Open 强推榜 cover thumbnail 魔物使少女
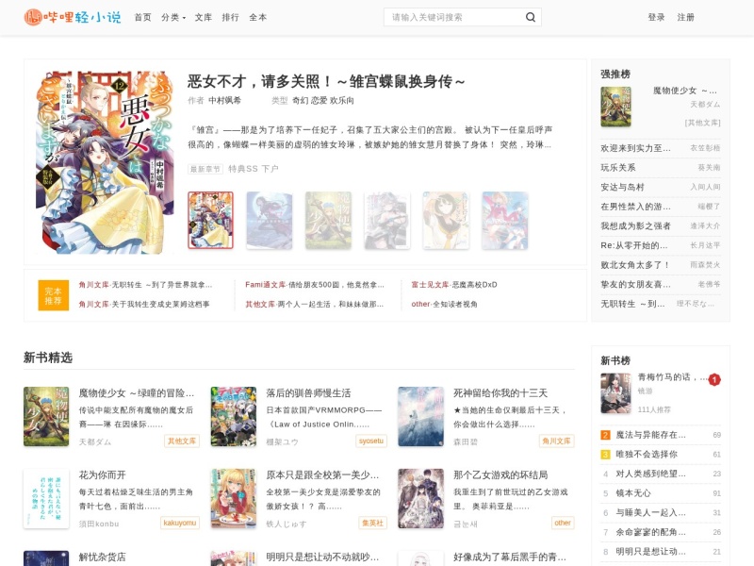754x566 pixels. coord(615,107)
